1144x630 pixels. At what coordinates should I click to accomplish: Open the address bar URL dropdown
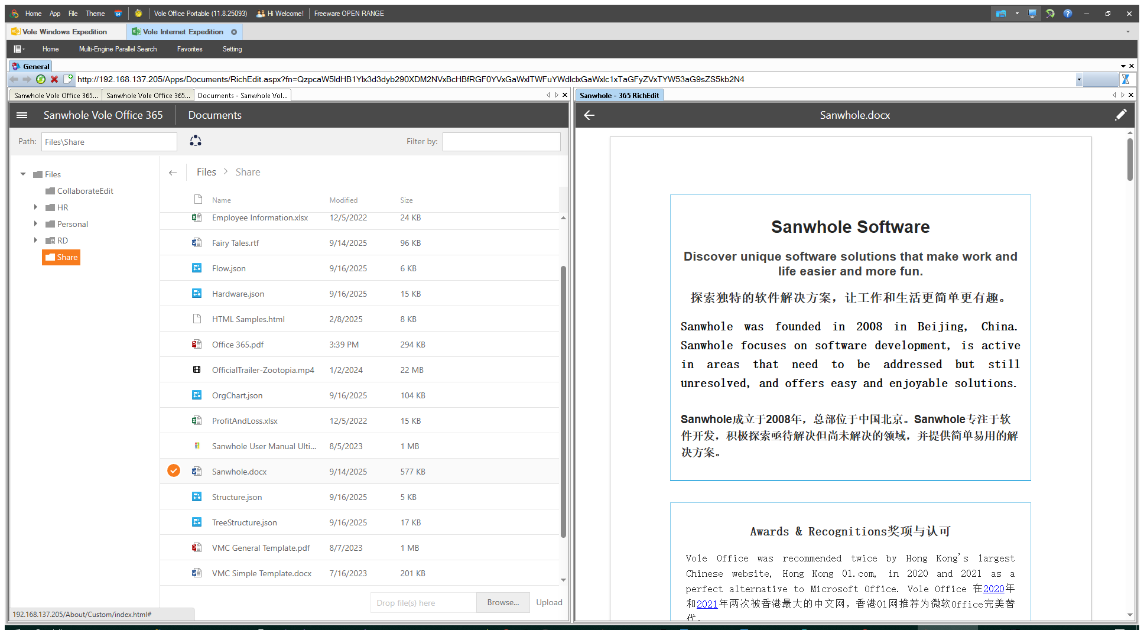[1078, 79]
